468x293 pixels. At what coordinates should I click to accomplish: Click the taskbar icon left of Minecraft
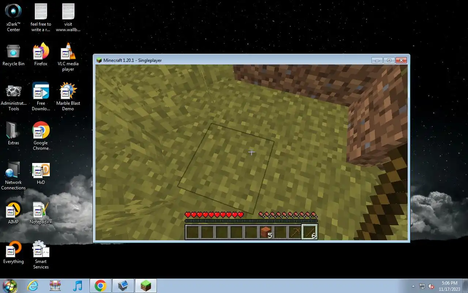tap(123, 286)
